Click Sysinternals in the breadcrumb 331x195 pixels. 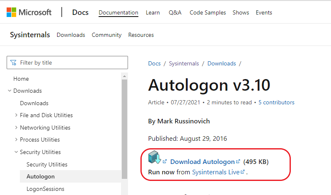pyautogui.click(x=184, y=63)
